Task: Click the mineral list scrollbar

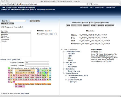Action: (31, 43)
